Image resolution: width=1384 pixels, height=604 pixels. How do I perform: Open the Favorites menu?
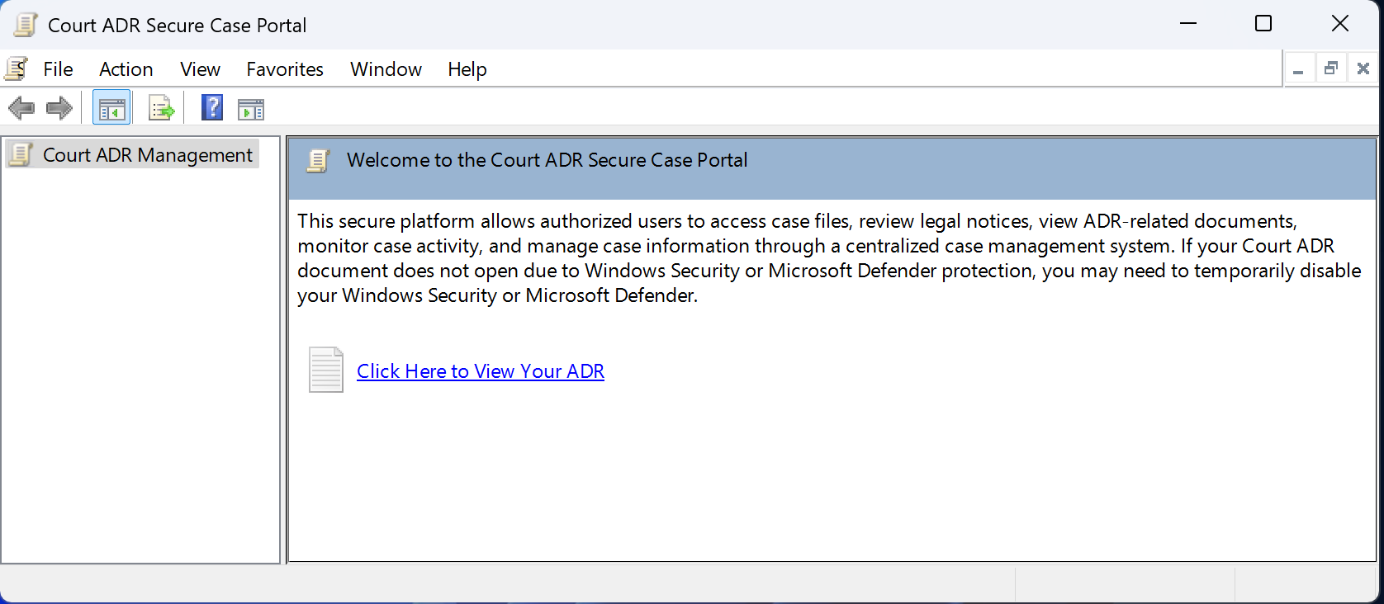pos(285,69)
